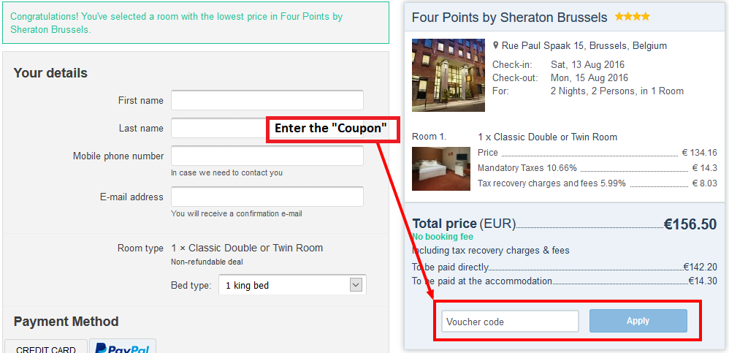729x353 pixels.
Task: Click the check-in date Sat, 13 Aug 2016
Action: 588,65
